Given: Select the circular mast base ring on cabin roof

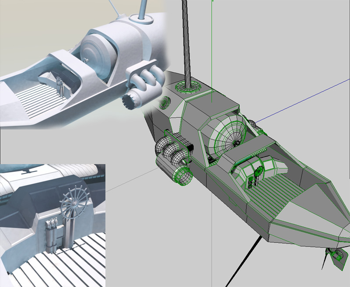Looking at the screenshot, I should (188, 86).
